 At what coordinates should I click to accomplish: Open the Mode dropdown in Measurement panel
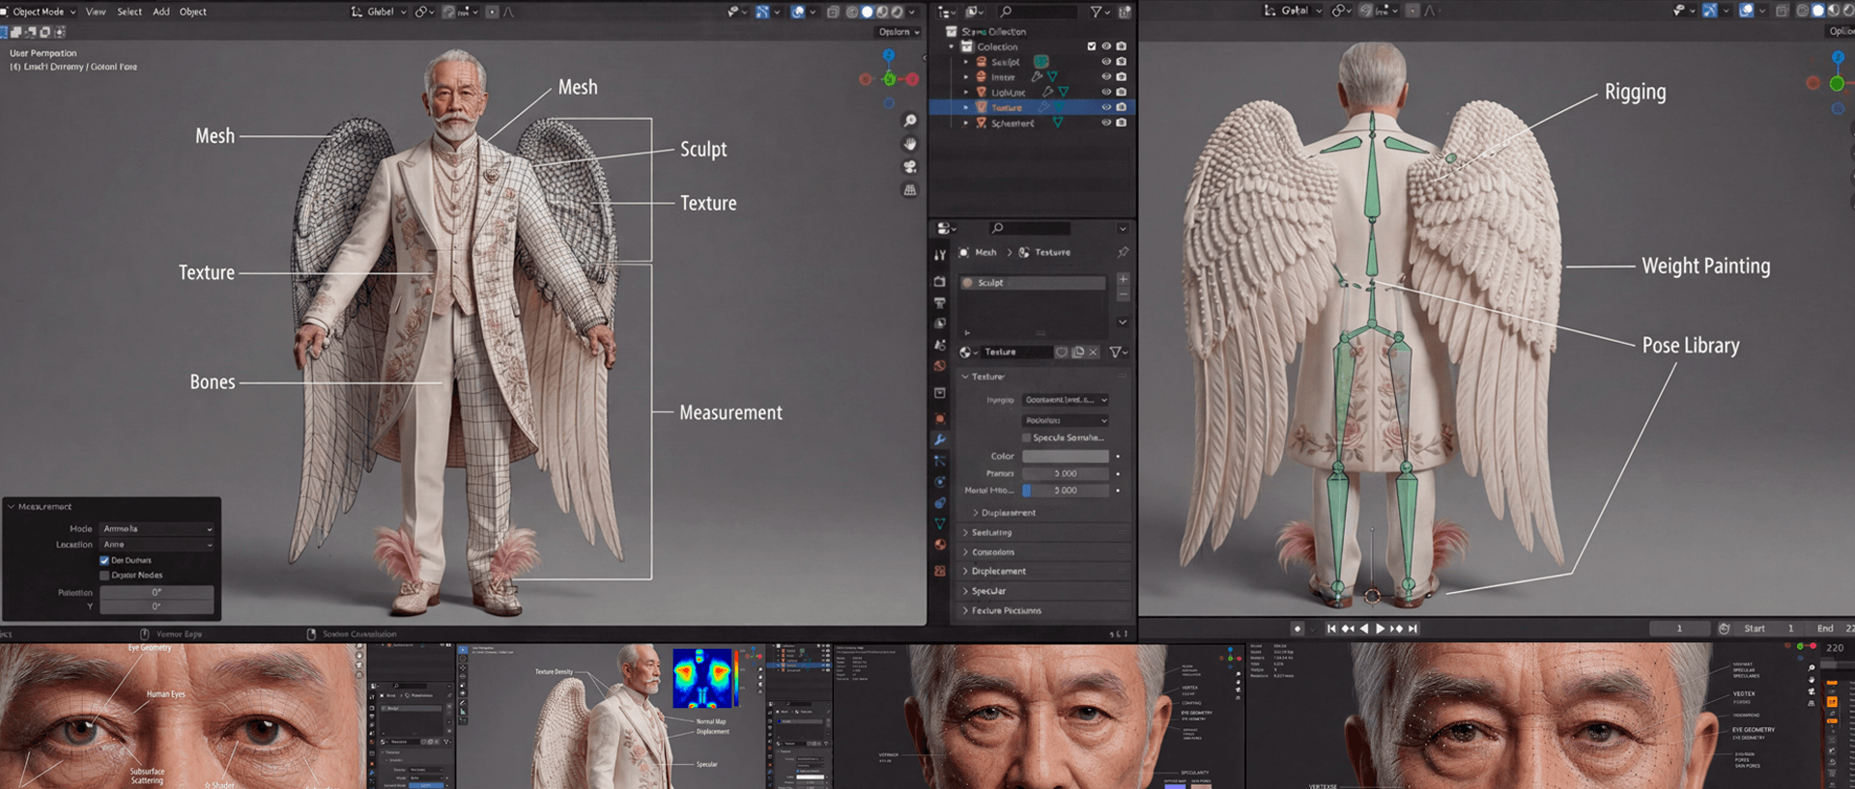click(157, 529)
